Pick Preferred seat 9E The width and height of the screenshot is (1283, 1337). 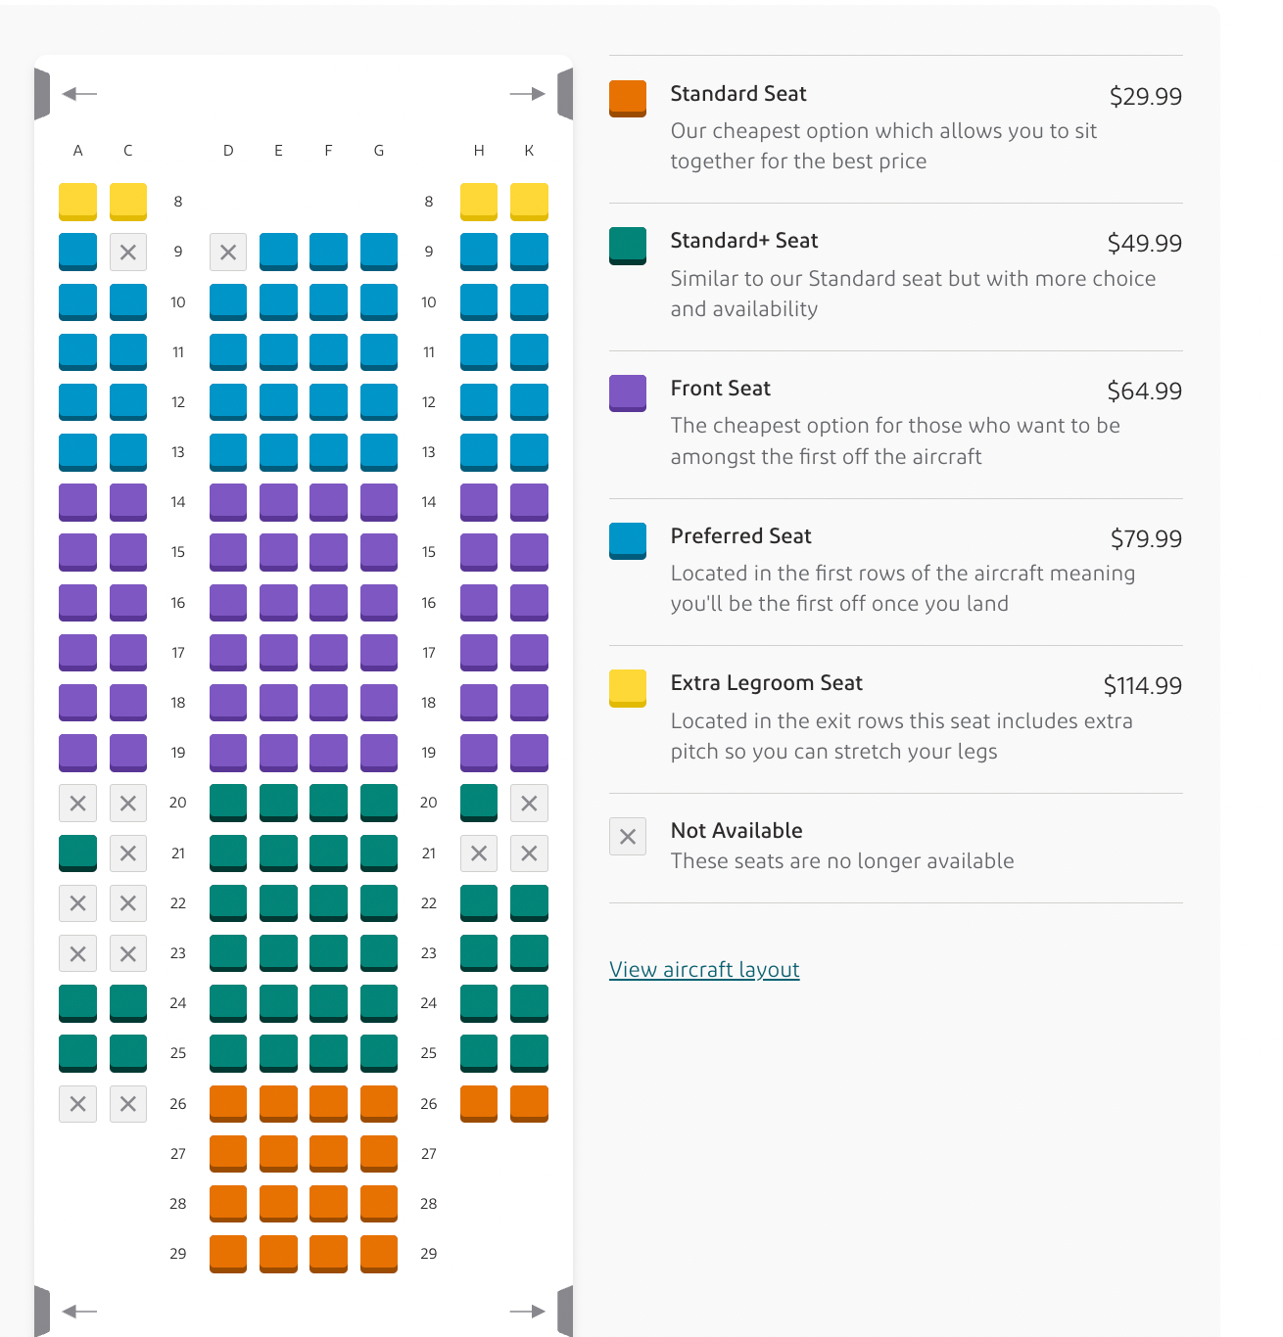[x=278, y=251]
